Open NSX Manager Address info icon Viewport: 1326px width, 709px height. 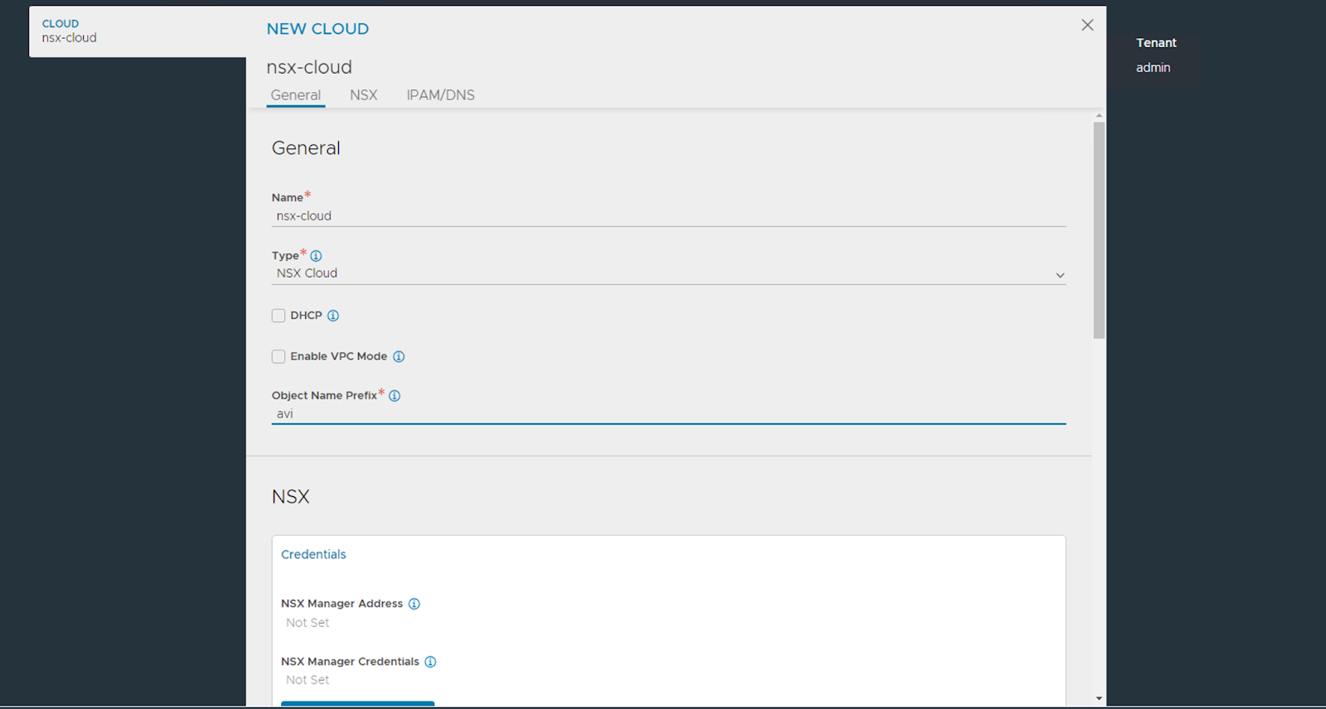414,604
